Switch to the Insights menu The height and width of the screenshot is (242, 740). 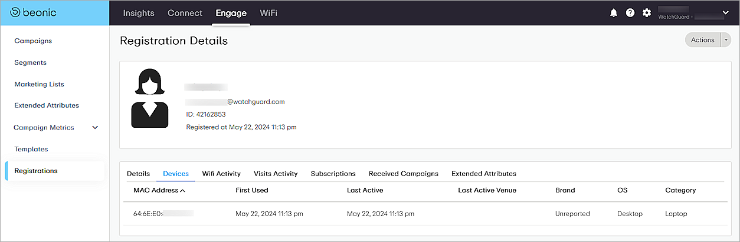pos(138,13)
